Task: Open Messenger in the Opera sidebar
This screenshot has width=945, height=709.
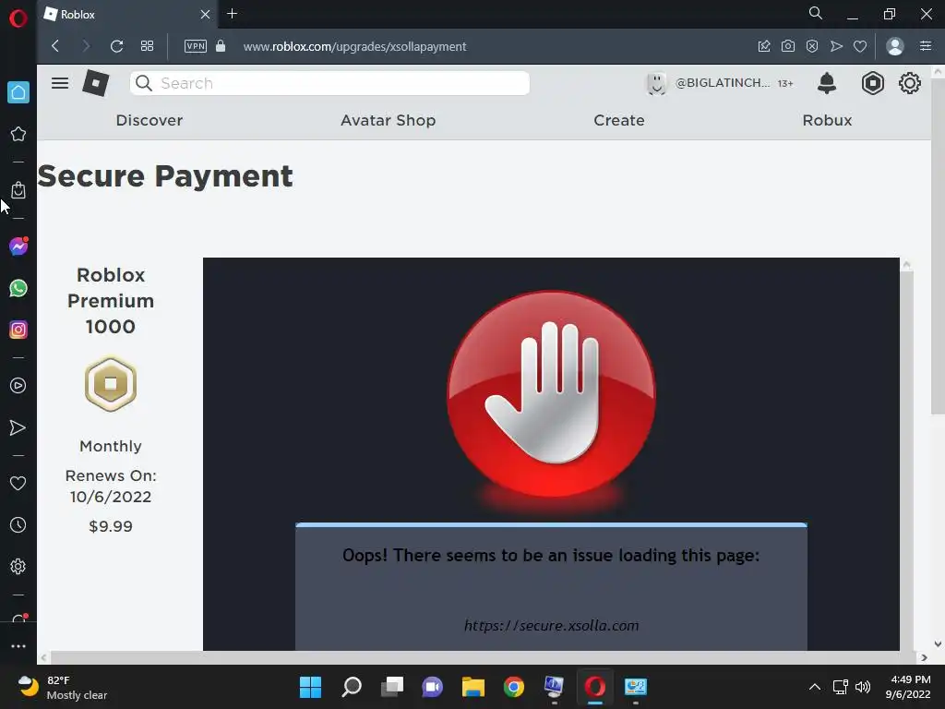Action: [18, 246]
